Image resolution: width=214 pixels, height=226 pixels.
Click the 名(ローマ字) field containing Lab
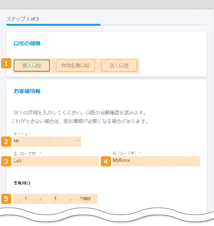pyautogui.click(x=56, y=161)
